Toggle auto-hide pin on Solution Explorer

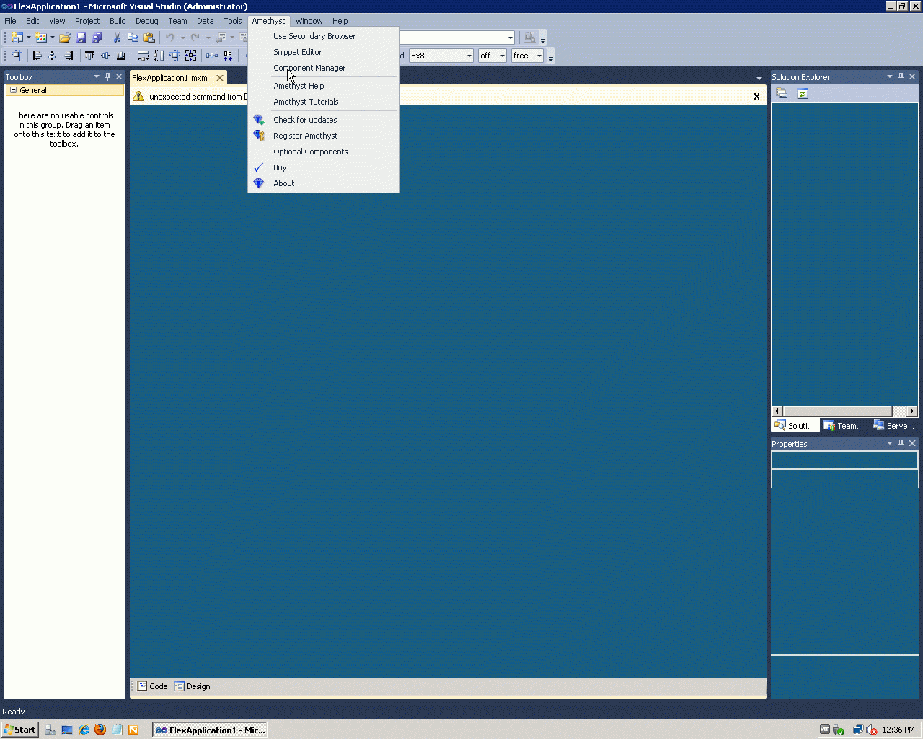click(x=901, y=76)
